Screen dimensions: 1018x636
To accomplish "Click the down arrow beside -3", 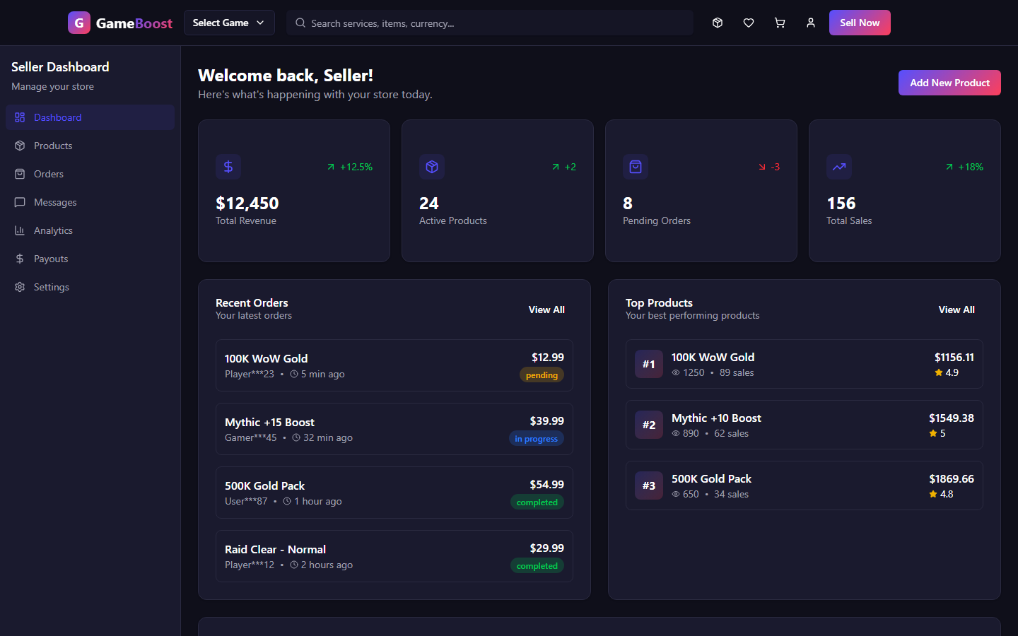I will pos(762,167).
